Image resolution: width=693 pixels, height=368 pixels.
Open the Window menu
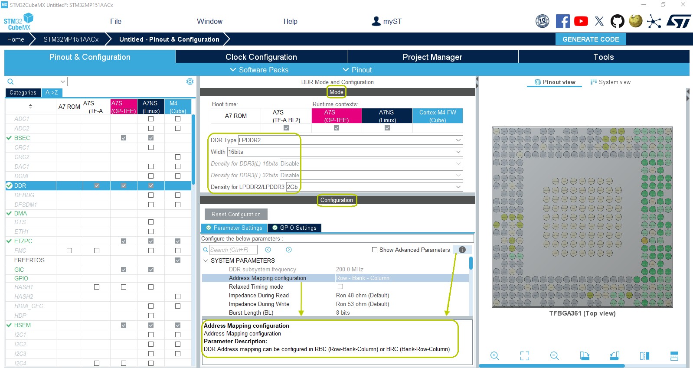tap(209, 21)
